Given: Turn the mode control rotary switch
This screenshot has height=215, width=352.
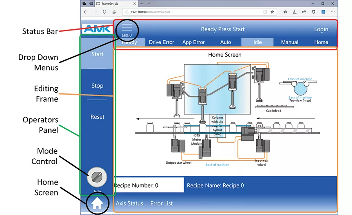Looking at the screenshot, I should click(x=97, y=177).
